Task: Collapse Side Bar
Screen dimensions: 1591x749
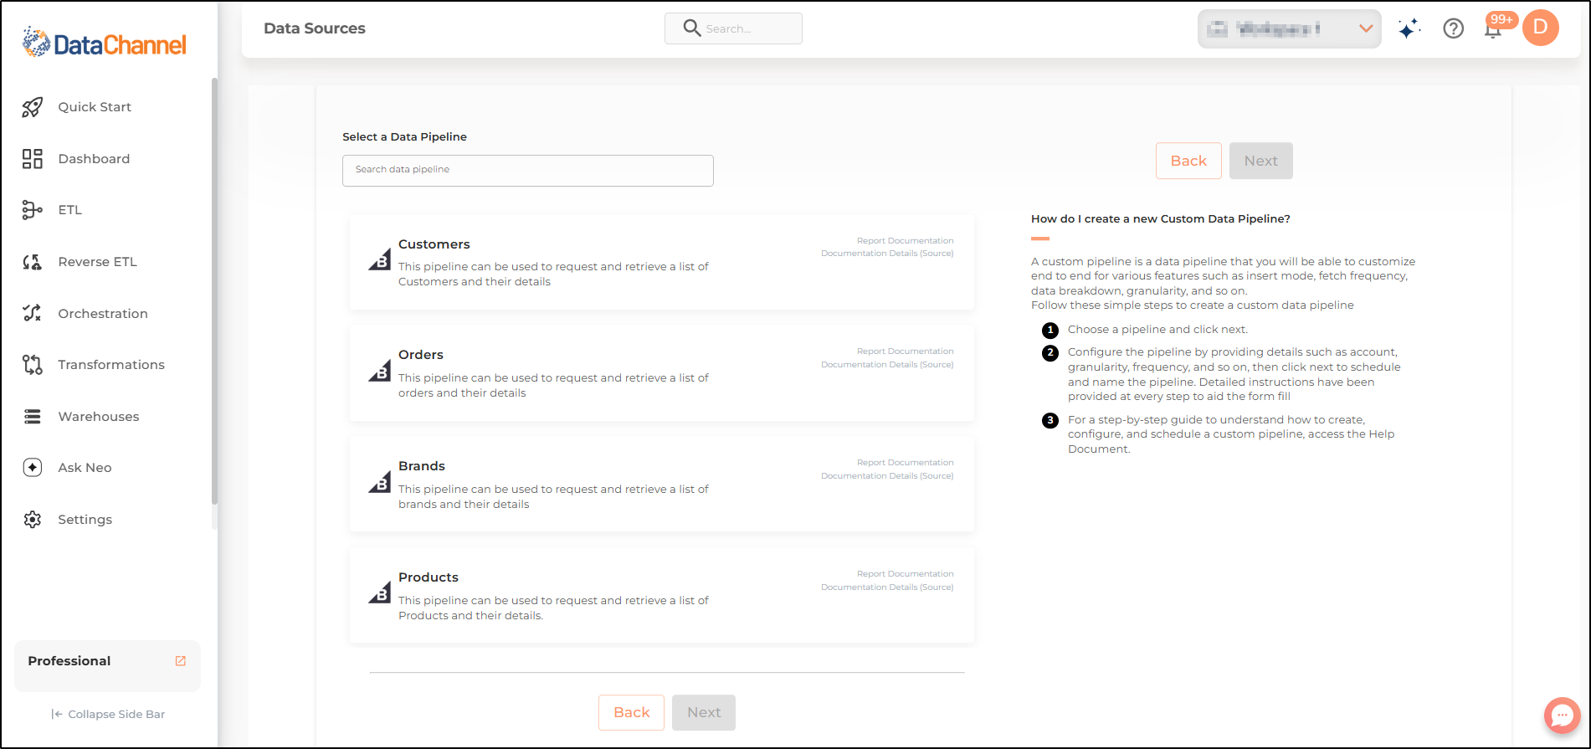Action: tap(108, 715)
